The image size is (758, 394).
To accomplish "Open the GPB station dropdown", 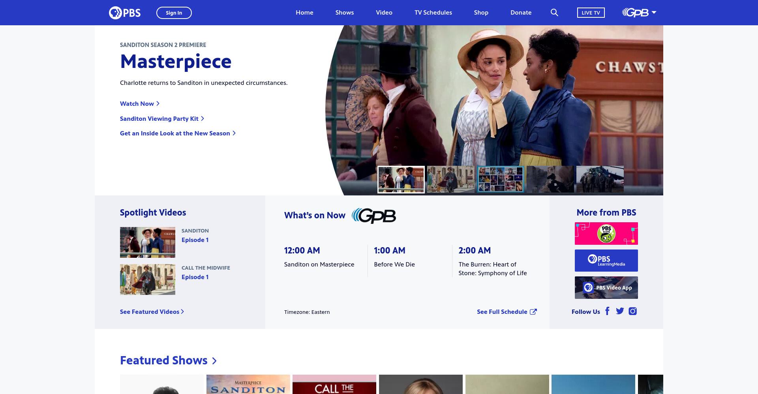I will pos(639,13).
